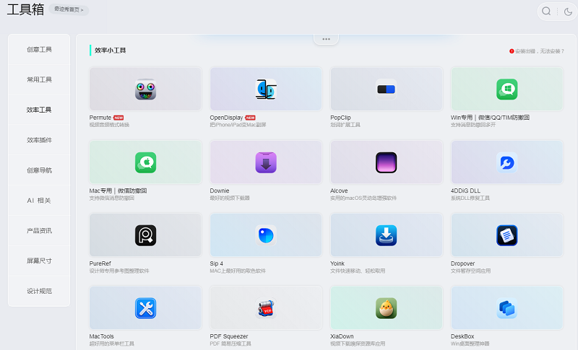Click the Alcove purple gradient icon
The width and height of the screenshot is (578, 350).
pyautogui.click(x=386, y=162)
